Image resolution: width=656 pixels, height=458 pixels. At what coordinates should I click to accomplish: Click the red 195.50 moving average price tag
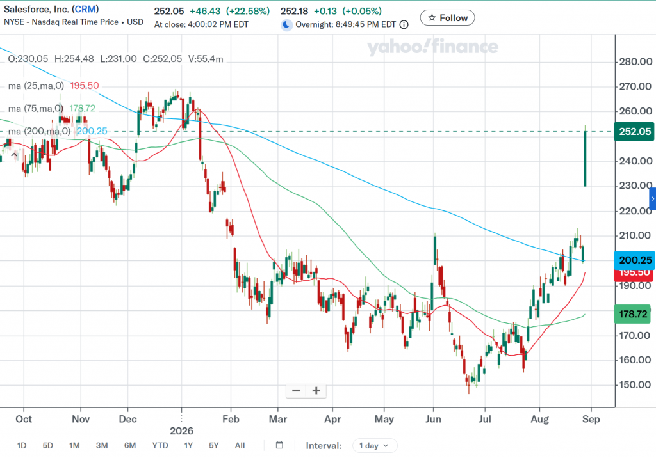(x=634, y=274)
